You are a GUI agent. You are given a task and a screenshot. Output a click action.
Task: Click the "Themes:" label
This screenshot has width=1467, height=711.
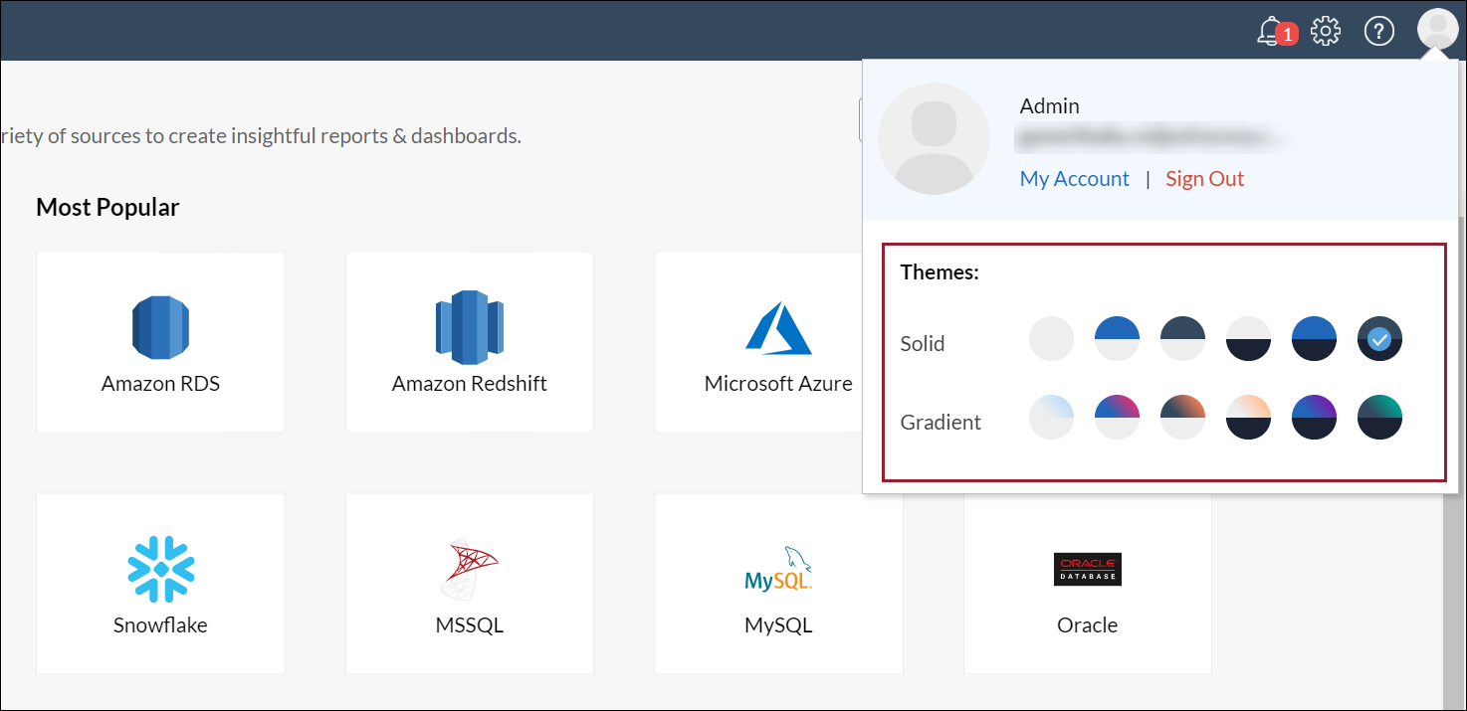click(940, 272)
